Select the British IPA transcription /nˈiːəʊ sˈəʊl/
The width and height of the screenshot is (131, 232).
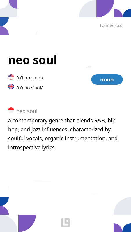coord(29,88)
